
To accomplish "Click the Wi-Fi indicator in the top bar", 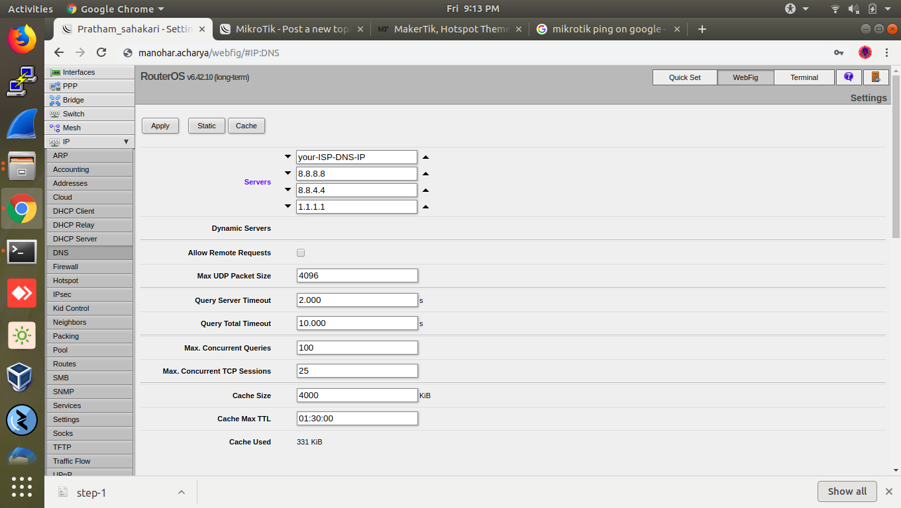I will tap(835, 9).
